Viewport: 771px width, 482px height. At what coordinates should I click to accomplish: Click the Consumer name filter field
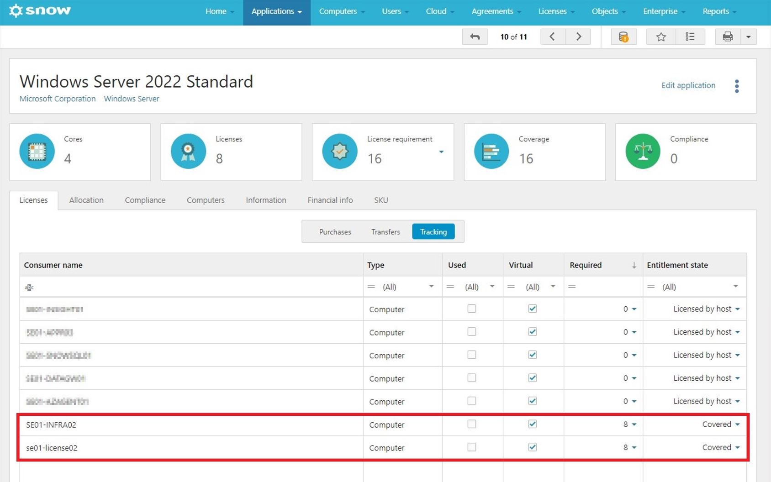(x=191, y=287)
